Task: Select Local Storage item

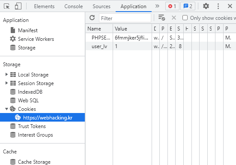Action: (x=33, y=75)
